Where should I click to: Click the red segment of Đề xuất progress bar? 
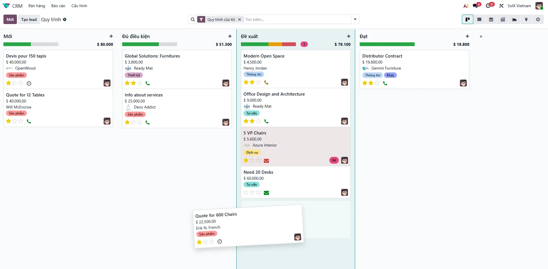point(289,44)
